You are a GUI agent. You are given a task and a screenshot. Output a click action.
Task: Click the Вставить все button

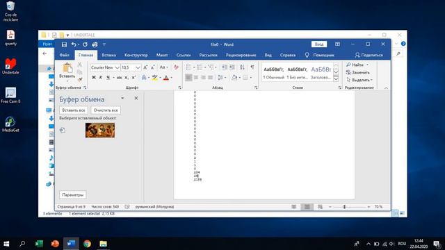pyautogui.click(x=74, y=110)
